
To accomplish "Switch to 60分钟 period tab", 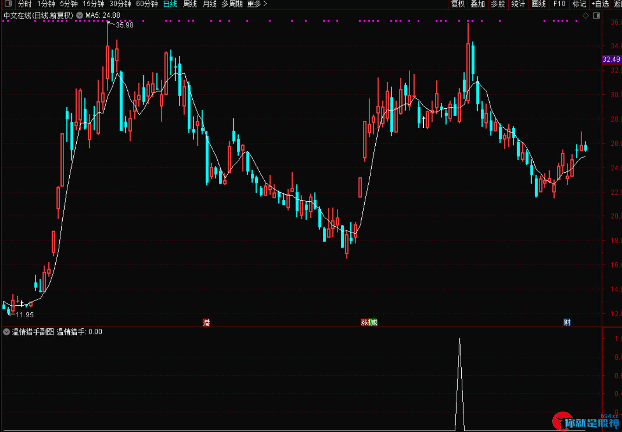I will pyautogui.click(x=147, y=4).
